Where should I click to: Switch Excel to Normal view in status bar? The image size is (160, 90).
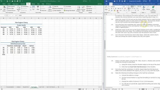[x=80, y=89]
